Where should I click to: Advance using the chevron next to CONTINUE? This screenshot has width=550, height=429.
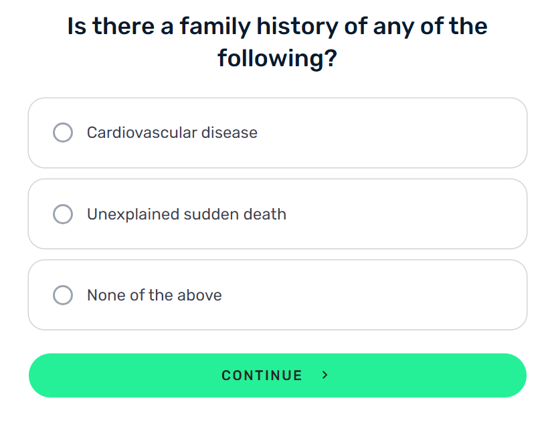[325, 375]
